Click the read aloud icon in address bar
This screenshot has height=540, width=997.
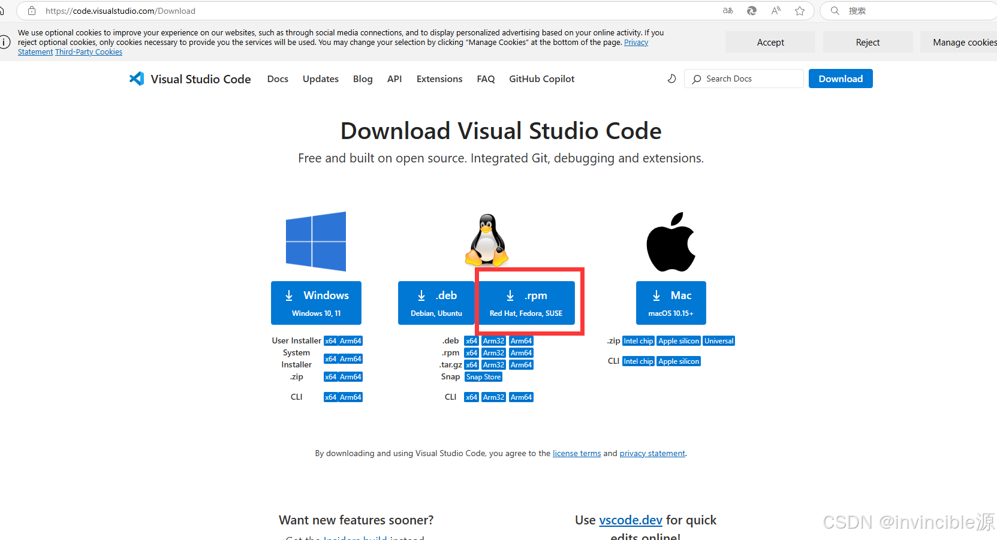(x=776, y=11)
